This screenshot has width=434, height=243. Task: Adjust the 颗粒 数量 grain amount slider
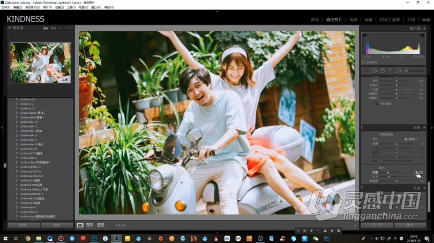coord(388,173)
